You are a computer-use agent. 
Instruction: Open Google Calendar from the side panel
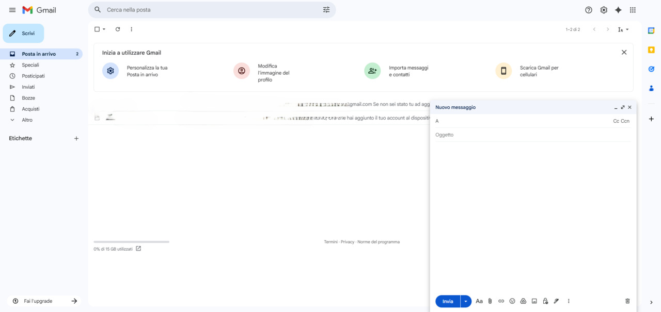coord(651,30)
